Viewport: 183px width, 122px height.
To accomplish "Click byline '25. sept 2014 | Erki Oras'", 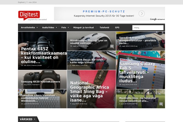I will [x=128, y=46].
